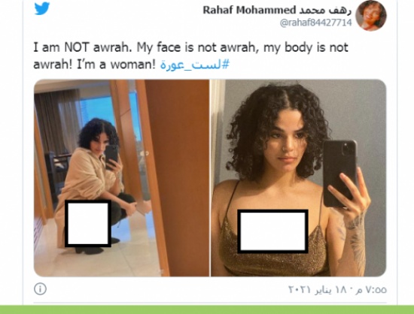Click the tweet text "I am NOT awrah"

82,47
